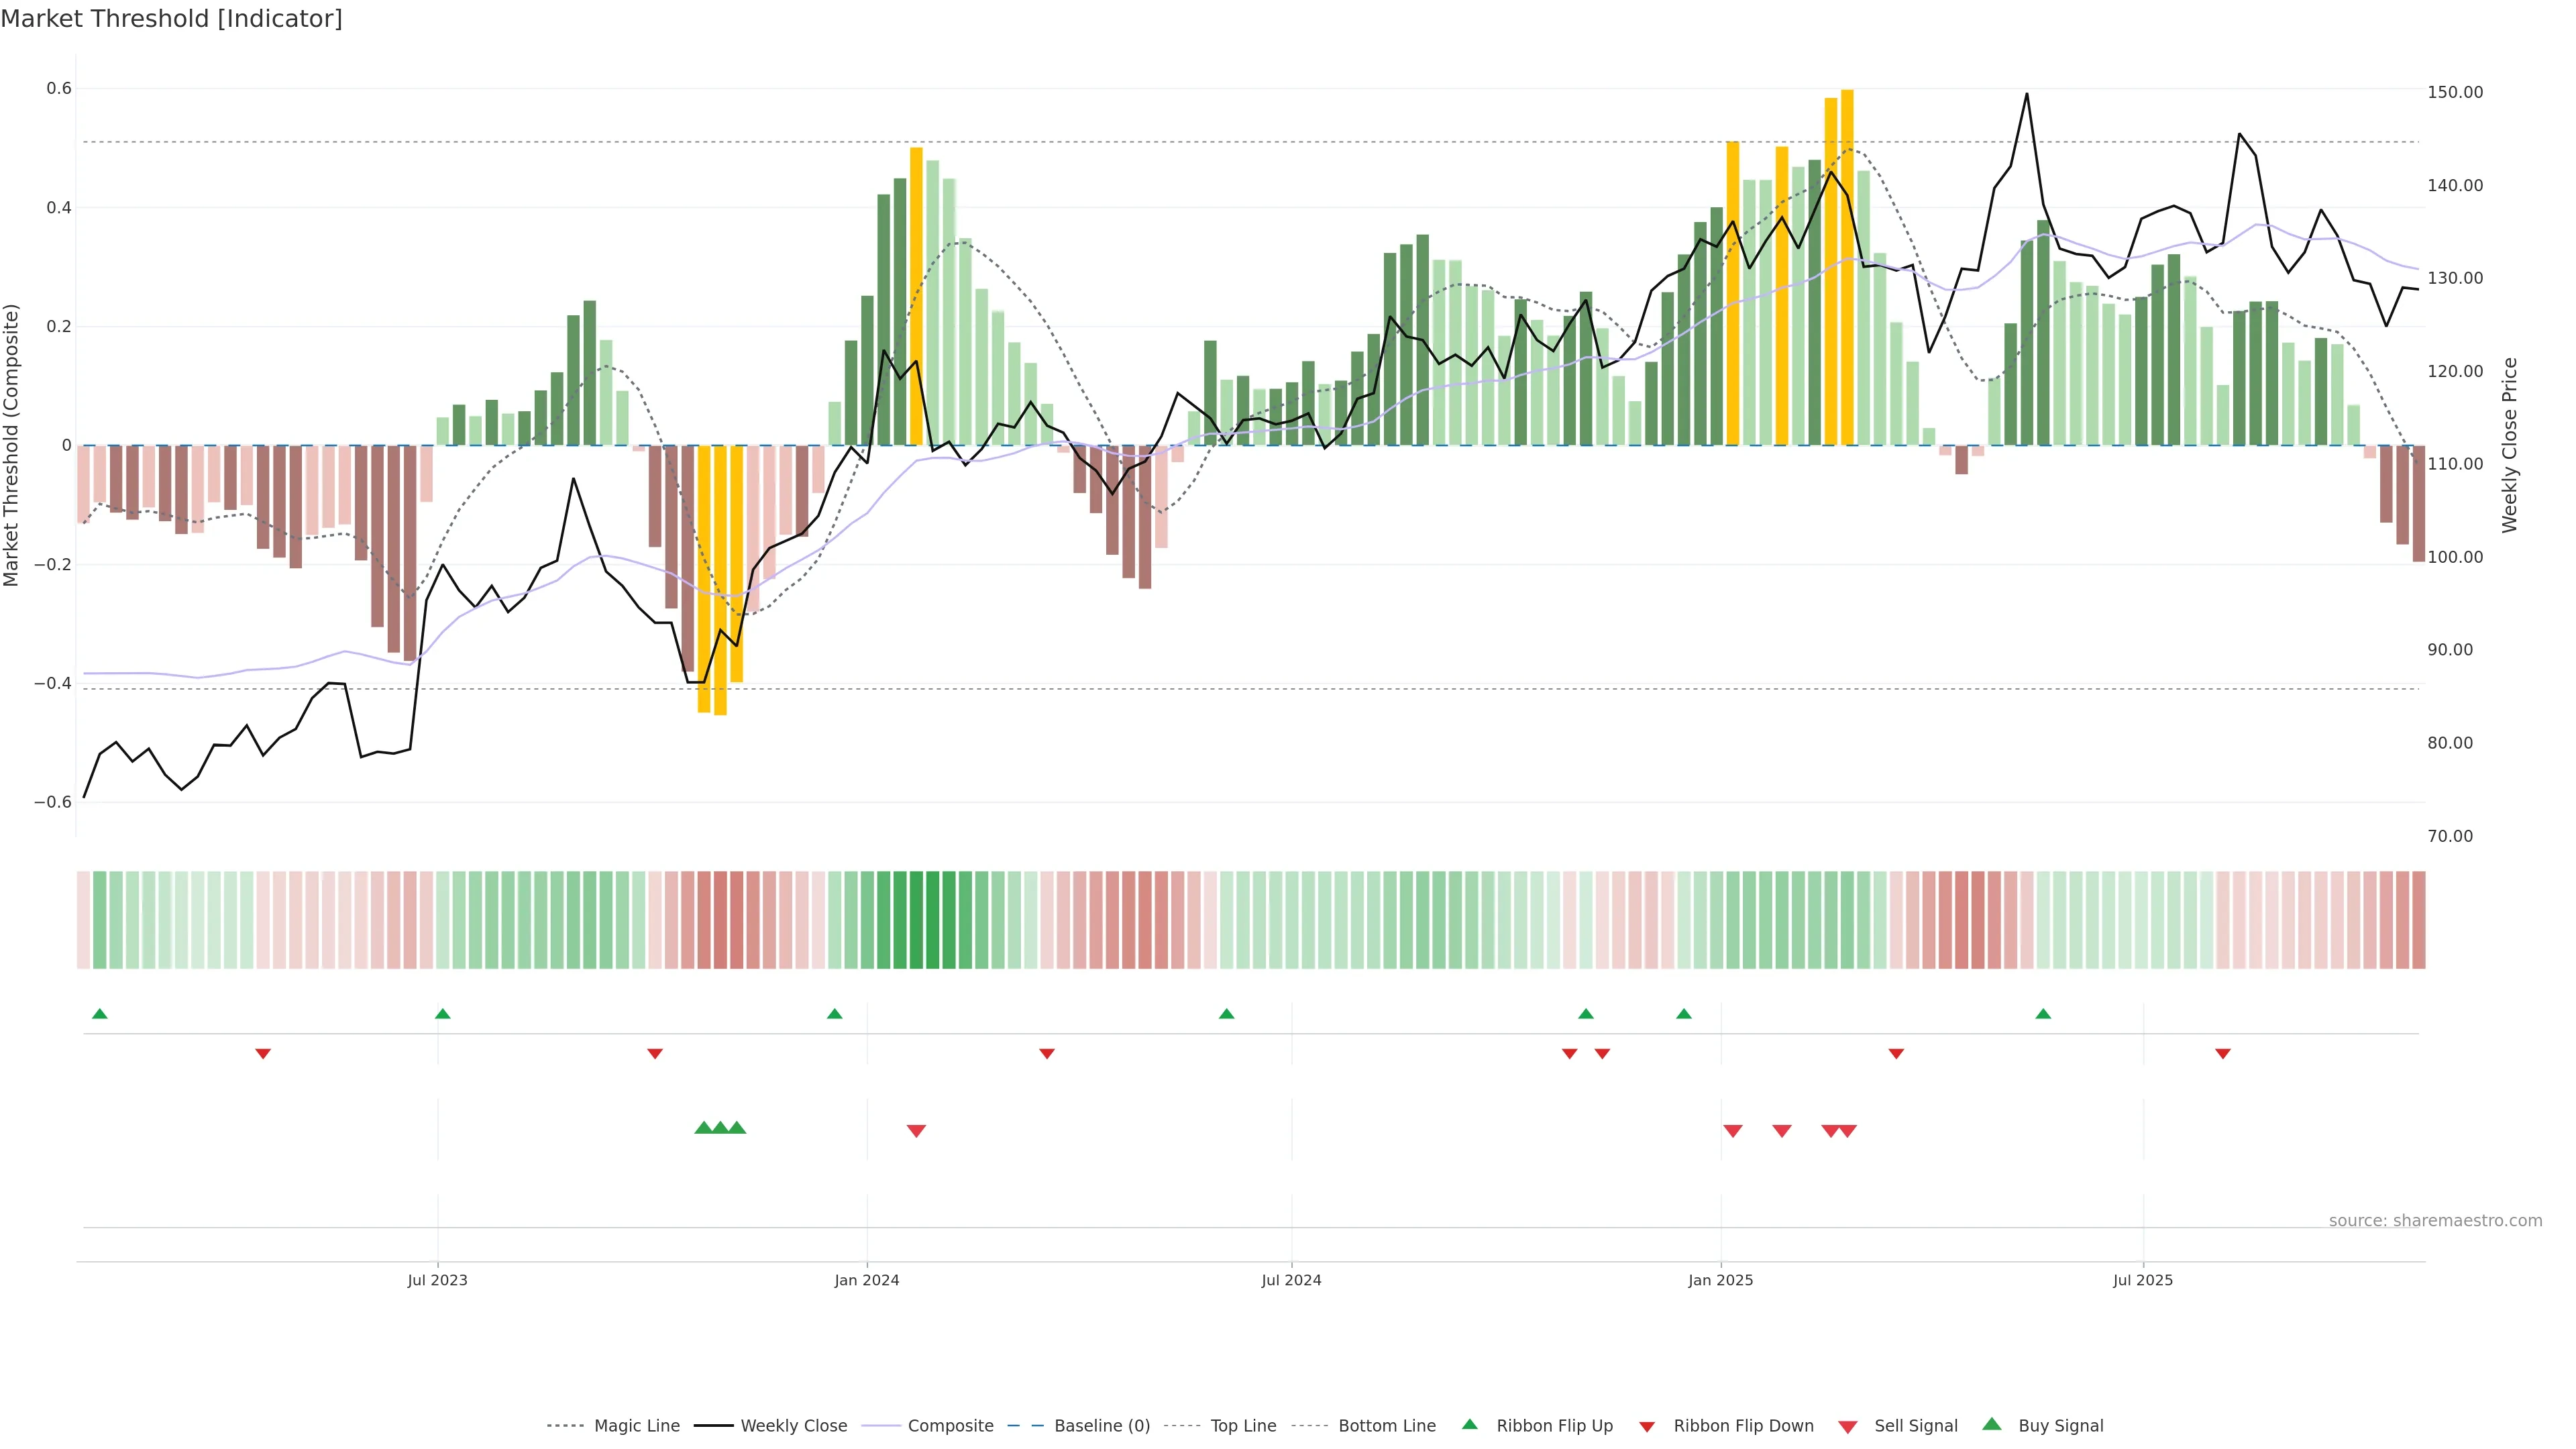Click the Jan 2025 x-axis label
The image size is (2576, 1449).
(x=1720, y=1280)
